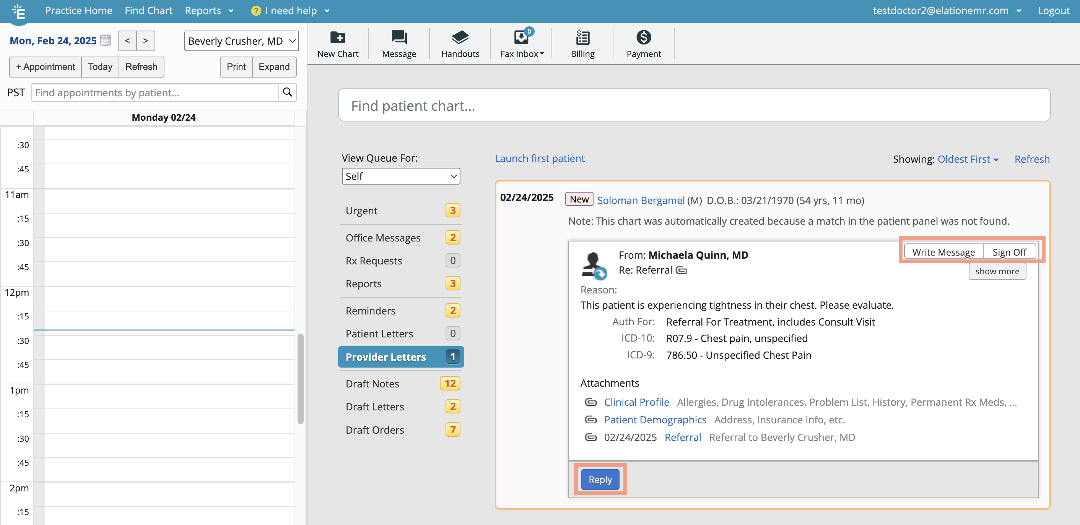Open the calendar date picker icon
This screenshot has width=1080, height=525.
[x=105, y=41]
